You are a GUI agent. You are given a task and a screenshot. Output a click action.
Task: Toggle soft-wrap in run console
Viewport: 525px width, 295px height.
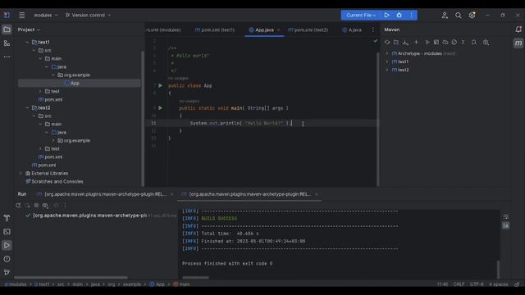coord(506,217)
